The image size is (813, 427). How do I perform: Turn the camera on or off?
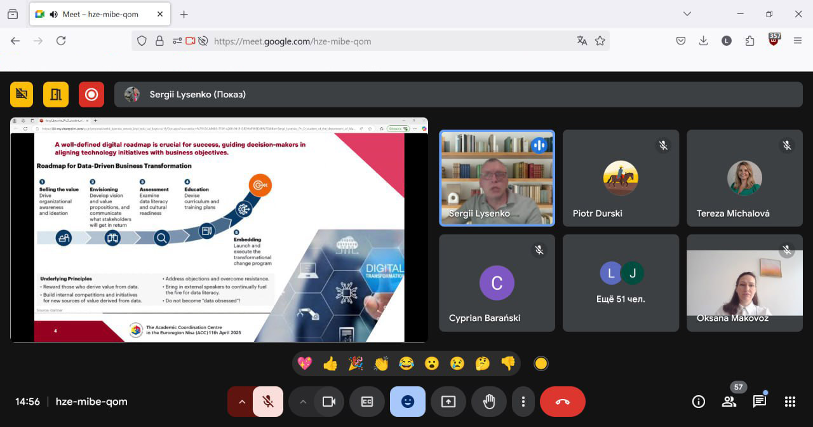(x=328, y=402)
